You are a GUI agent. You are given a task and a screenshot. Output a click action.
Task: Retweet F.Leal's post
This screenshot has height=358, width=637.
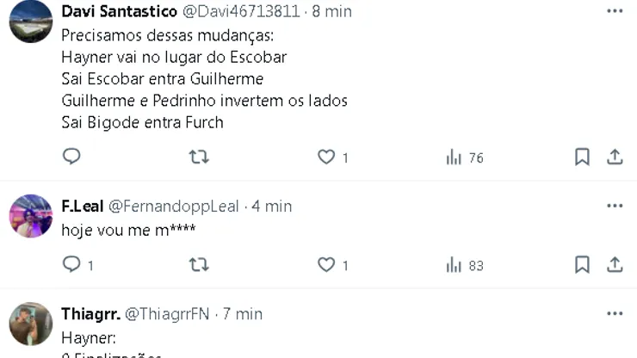point(199,265)
